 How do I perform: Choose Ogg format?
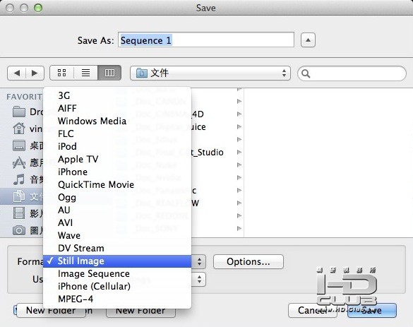(x=117, y=197)
